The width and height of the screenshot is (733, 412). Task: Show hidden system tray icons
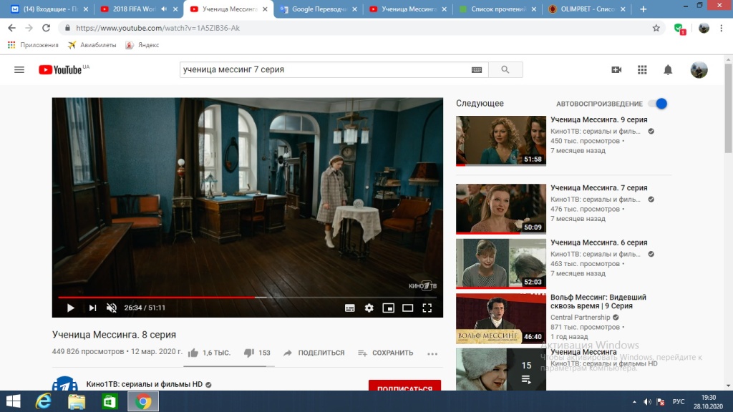634,402
